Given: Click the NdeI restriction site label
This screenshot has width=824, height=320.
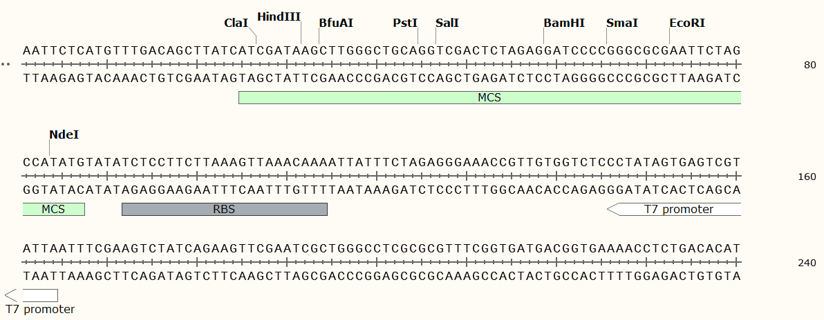Looking at the screenshot, I should coord(64,134).
